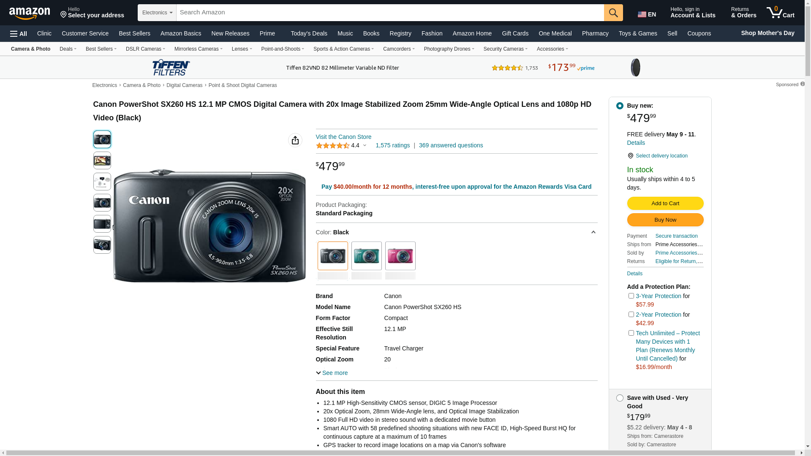Open Today's Deals in navigation bar
Image resolution: width=811 pixels, height=456 pixels.
309,33
